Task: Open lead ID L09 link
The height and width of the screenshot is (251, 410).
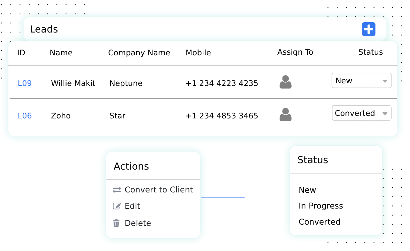Action: [x=25, y=83]
